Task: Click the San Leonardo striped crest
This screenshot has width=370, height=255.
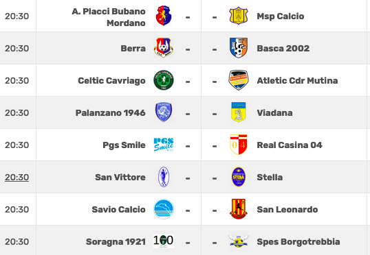Action: click(239, 209)
